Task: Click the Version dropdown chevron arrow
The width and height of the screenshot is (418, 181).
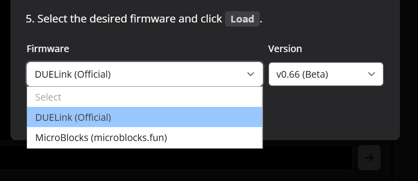Action: [x=372, y=74]
